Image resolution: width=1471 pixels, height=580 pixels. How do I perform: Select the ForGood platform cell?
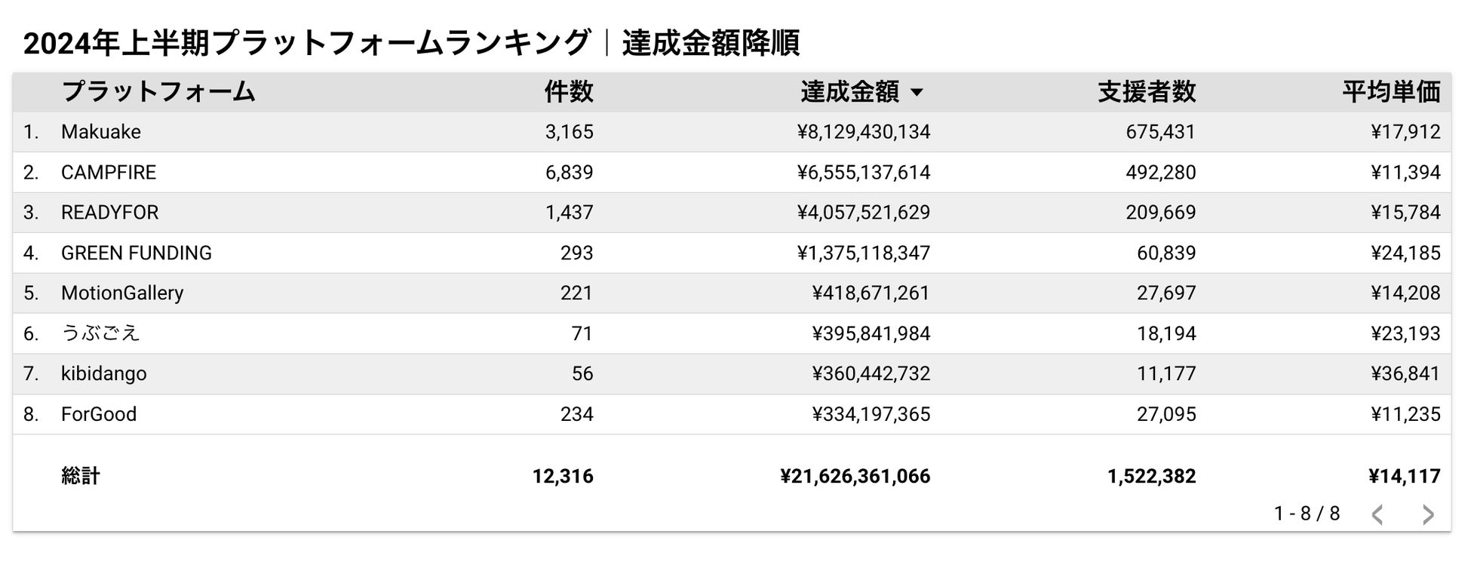click(99, 414)
